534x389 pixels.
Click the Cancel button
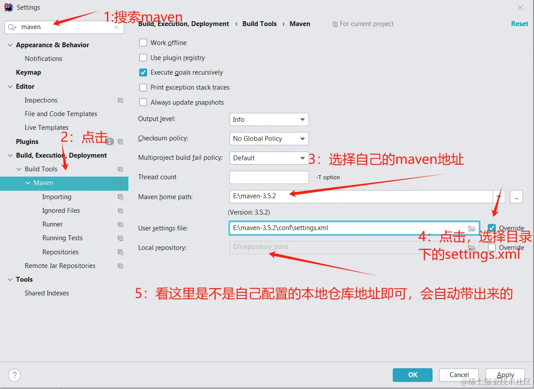click(459, 375)
